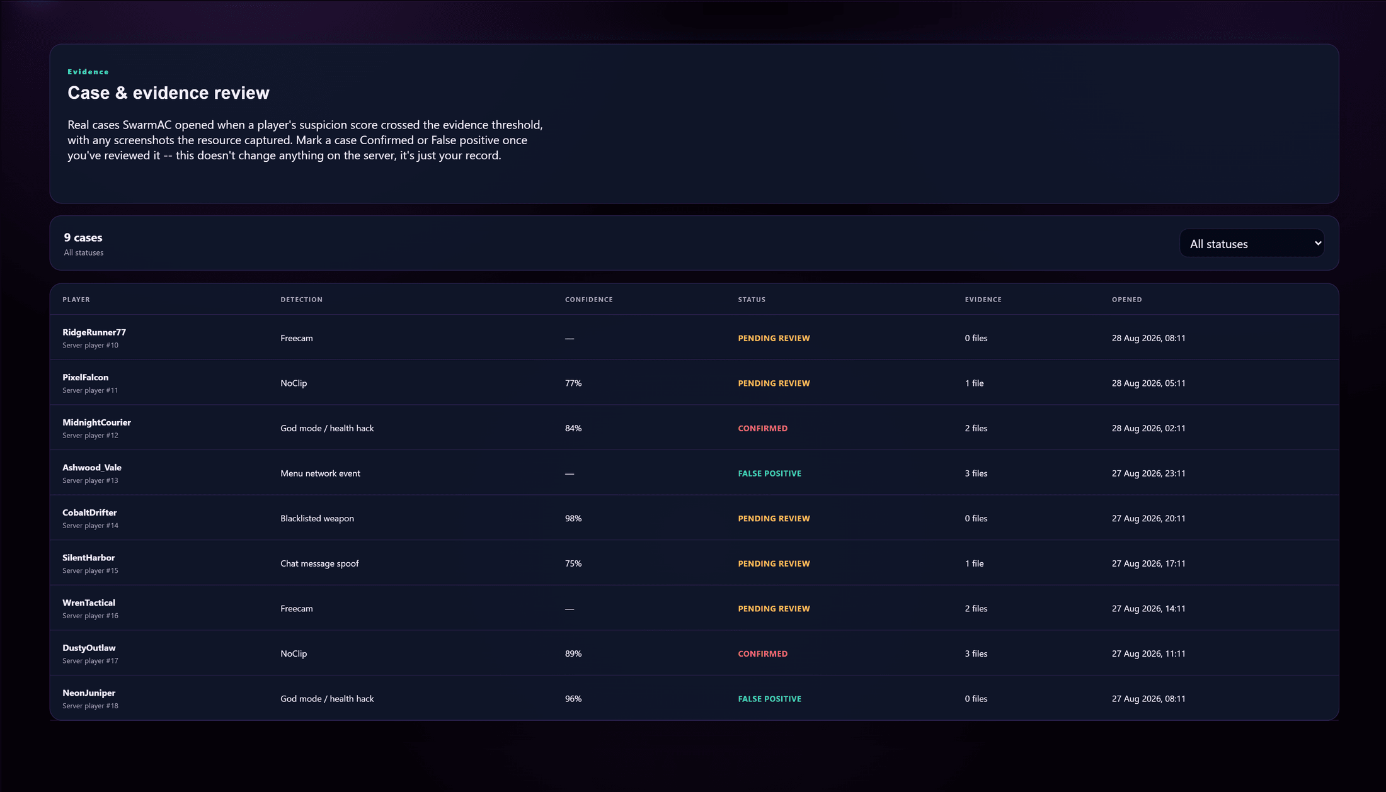Sort by Confidence column header

click(x=588, y=300)
